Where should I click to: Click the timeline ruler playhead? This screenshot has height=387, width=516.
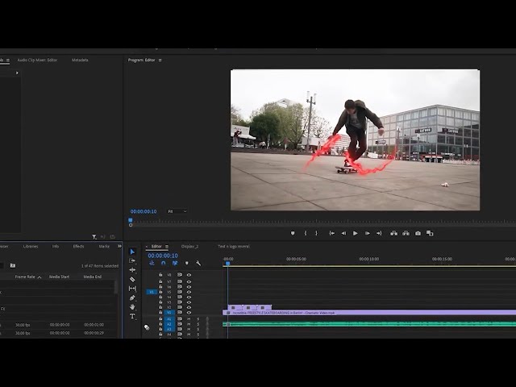pos(227,264)
